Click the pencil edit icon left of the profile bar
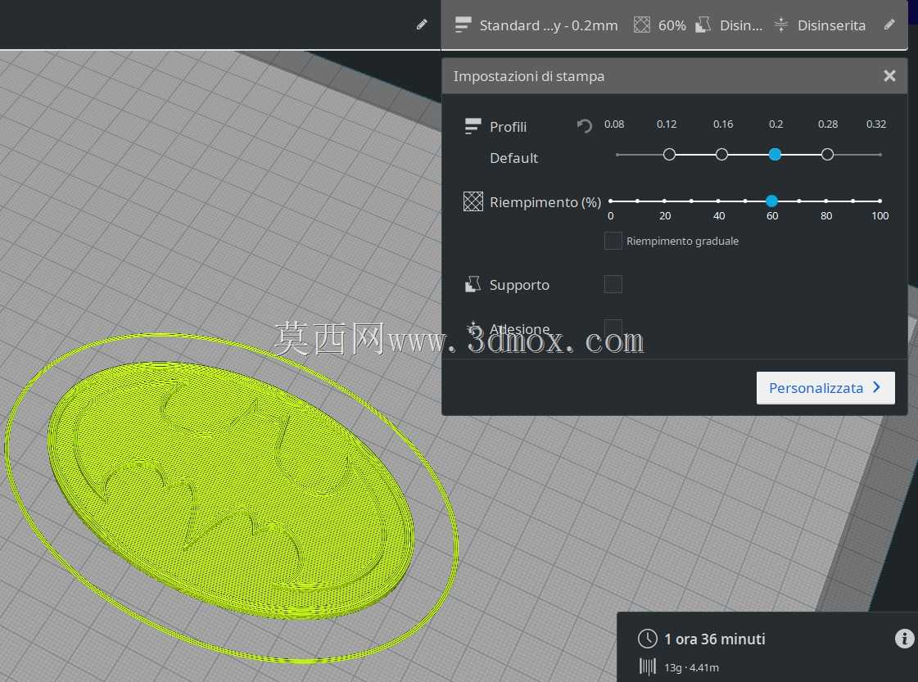 (422, 25)
